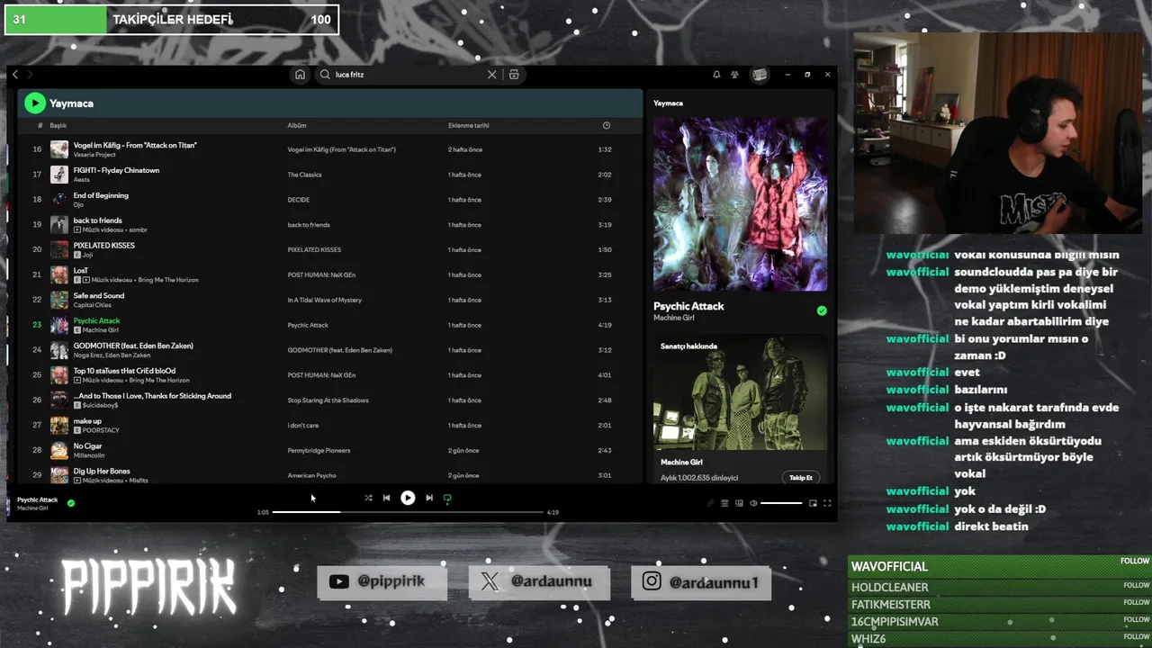Clear the 'luca fritz' search text
1152x648 pixels.
491,75
